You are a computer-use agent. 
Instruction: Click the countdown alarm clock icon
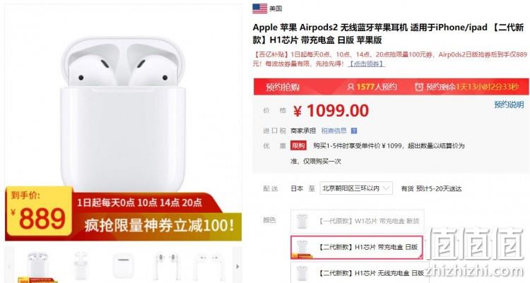[419, 87]
